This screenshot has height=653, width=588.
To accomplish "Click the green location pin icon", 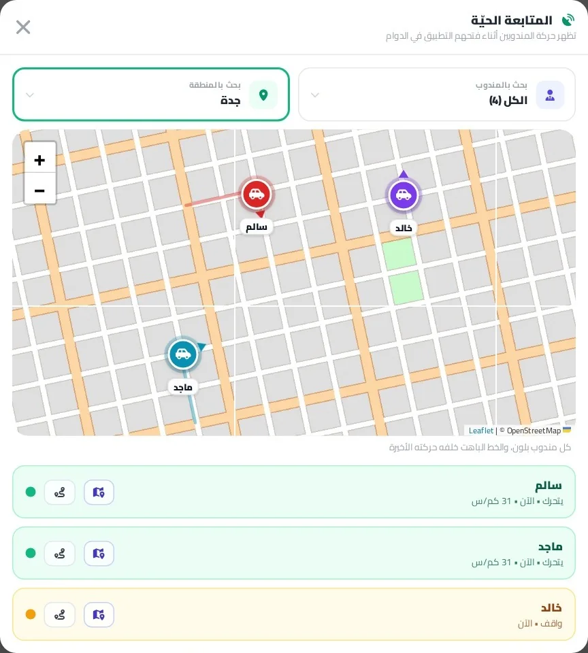I will (263, 95).
